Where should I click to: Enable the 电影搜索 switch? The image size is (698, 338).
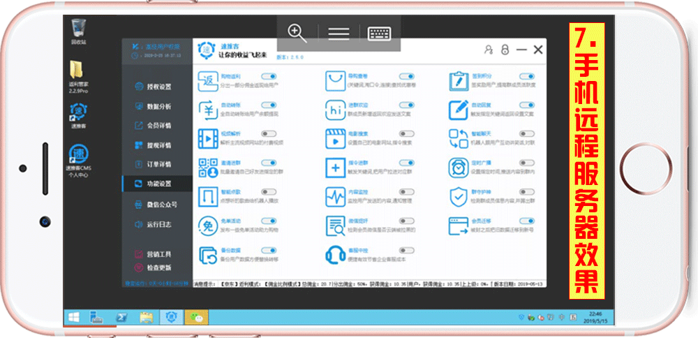406,133
